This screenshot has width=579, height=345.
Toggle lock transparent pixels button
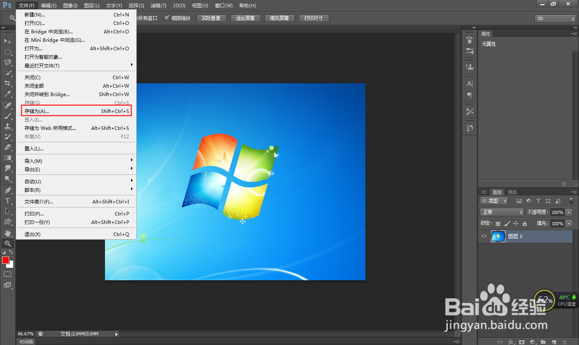pos(498,224)
